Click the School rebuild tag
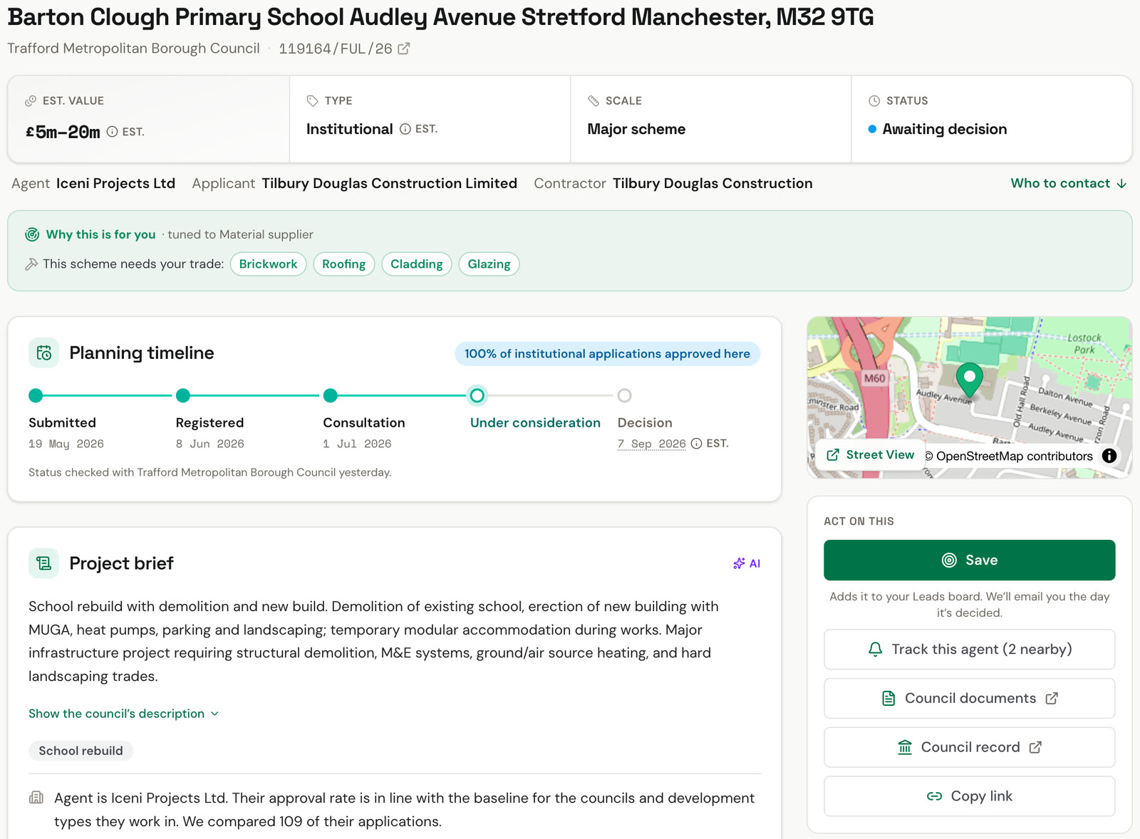 (x=81, y=751)
